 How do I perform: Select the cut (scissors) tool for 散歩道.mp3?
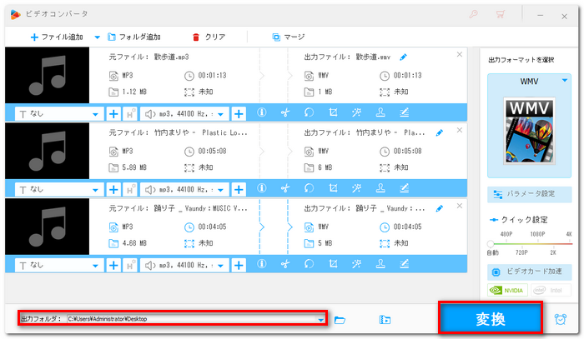(285, 112)
